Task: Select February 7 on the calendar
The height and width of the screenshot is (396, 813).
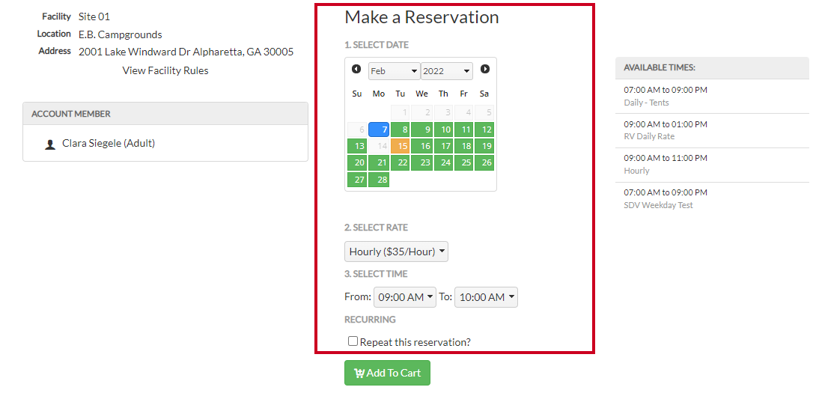Action: pos(379,130)
